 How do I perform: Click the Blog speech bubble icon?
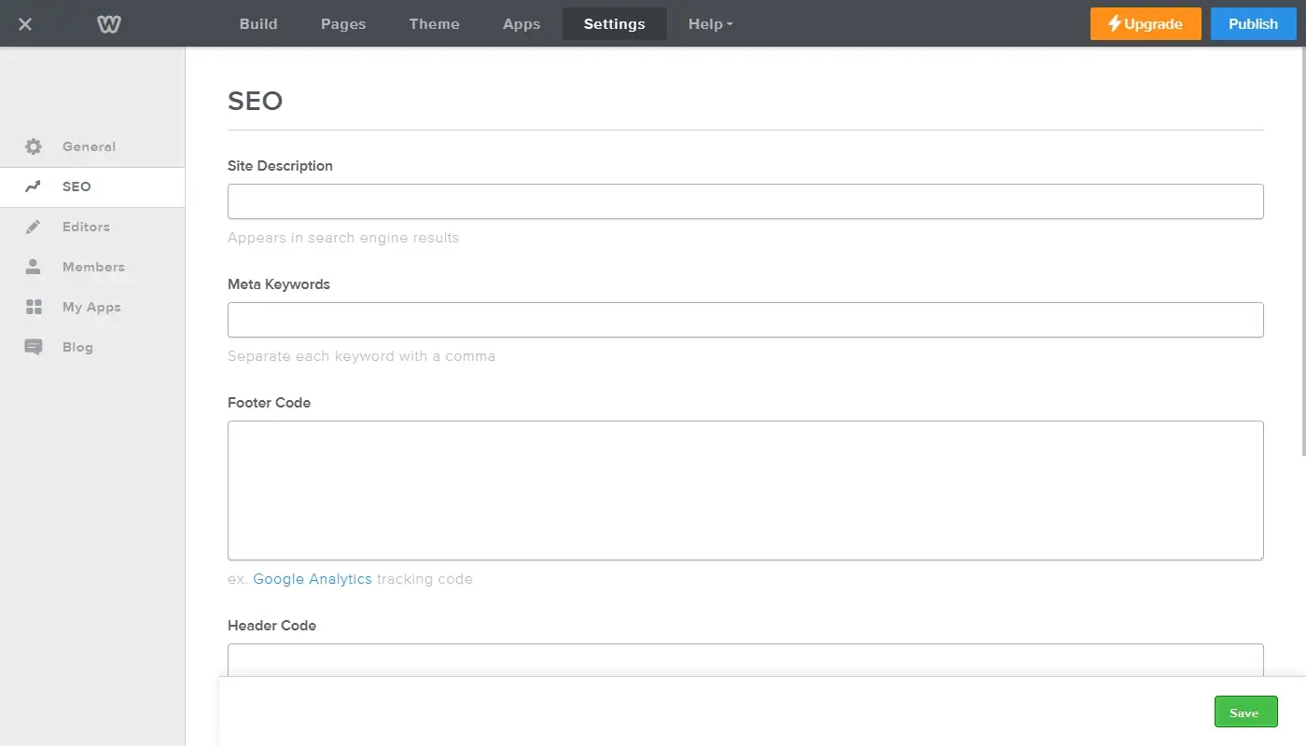point(34,347)
